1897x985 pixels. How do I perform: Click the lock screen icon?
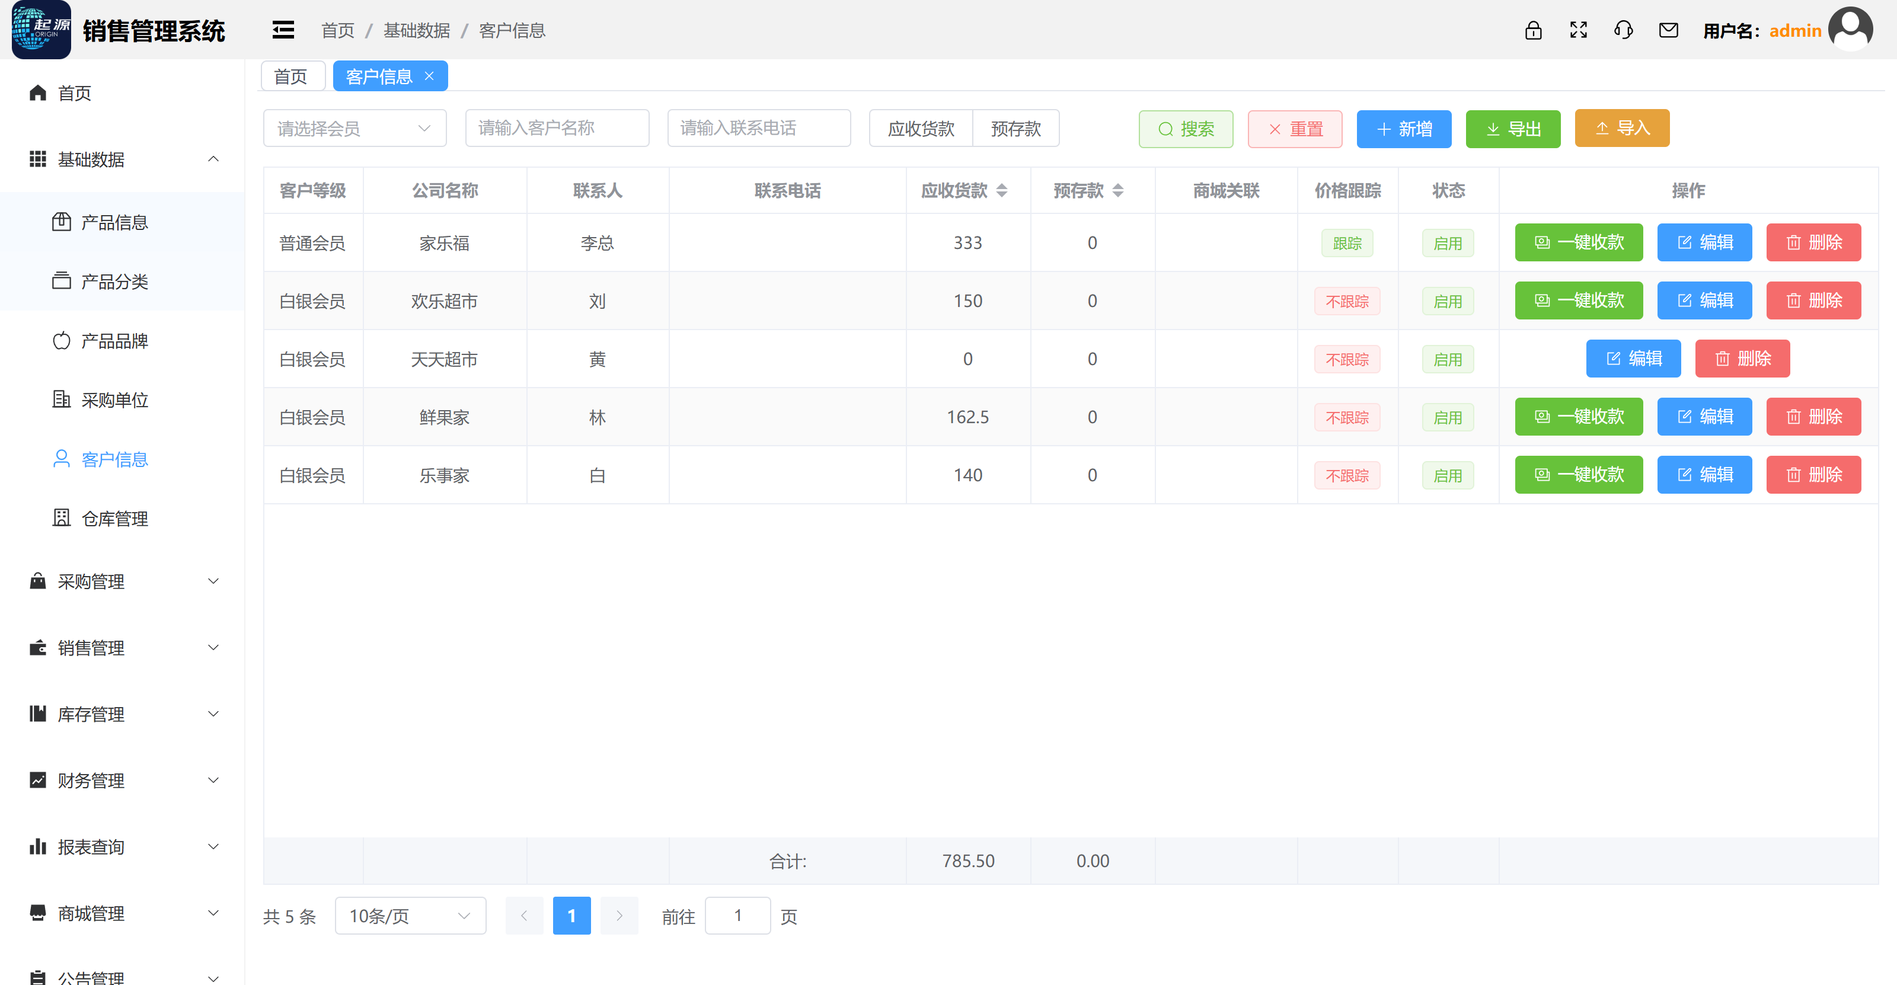[x=1533, y=30]
